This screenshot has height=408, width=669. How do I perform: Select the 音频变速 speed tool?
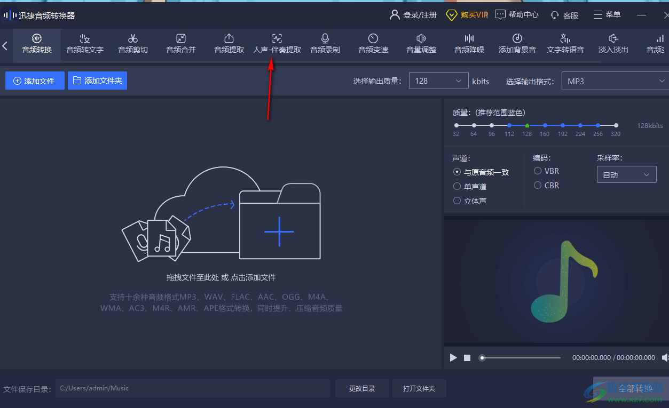point(373,44)
